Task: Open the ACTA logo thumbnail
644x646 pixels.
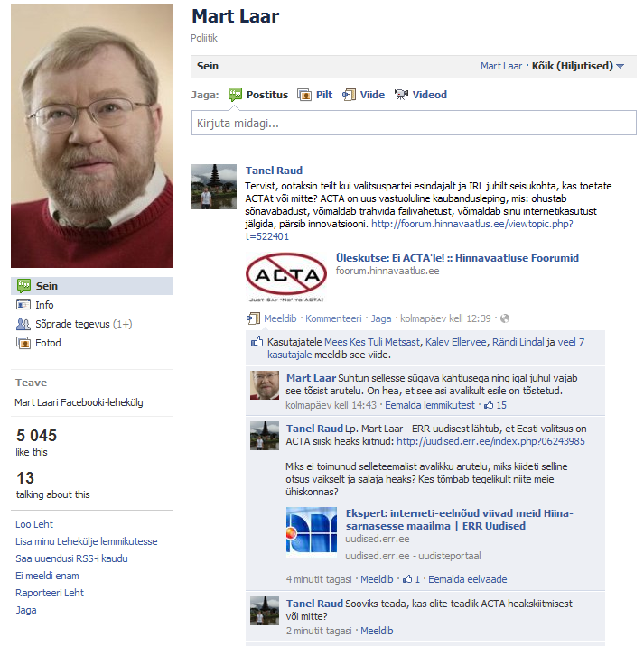Action: pos(286,277)
